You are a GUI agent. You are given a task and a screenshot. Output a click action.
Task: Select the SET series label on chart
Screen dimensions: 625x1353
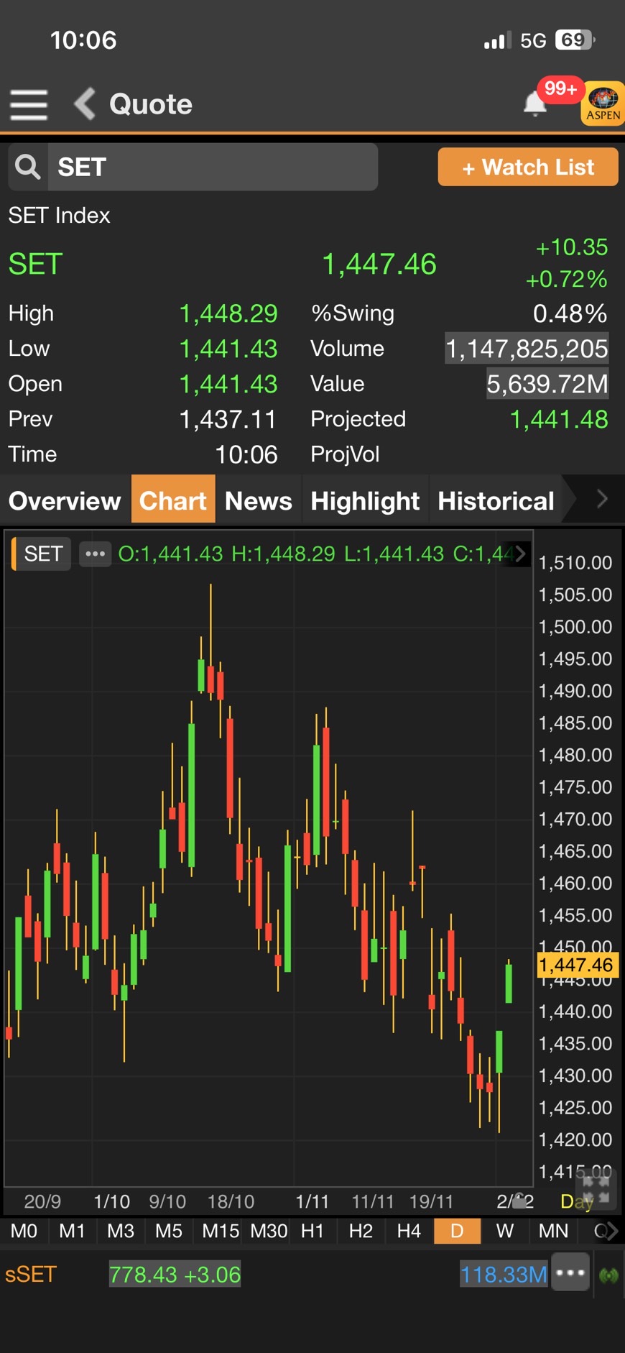point(43,554)
